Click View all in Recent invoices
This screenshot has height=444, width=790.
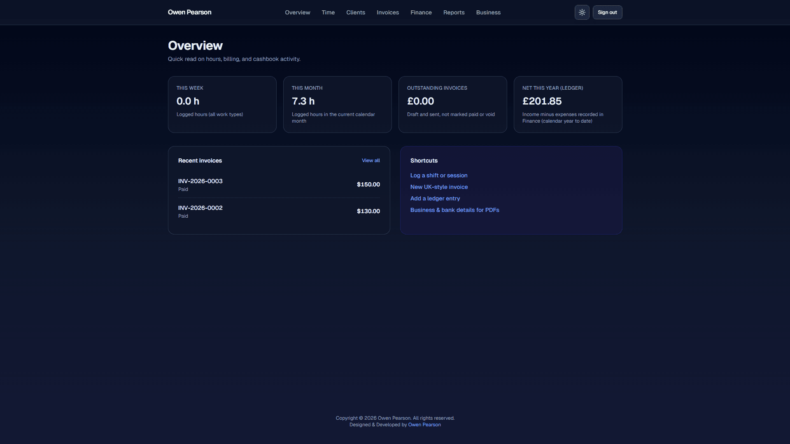pos(370,160)
